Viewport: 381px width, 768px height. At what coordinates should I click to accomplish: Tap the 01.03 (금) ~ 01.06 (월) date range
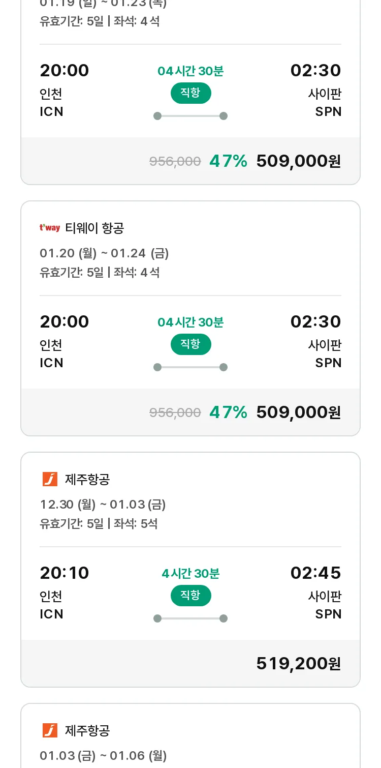pos(103,756)
